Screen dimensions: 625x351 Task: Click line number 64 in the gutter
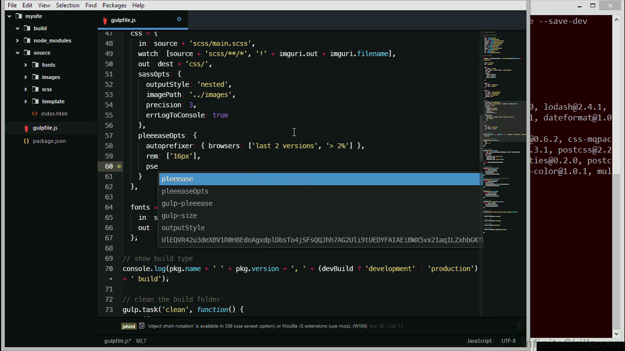pyautogui.click(x=109, y=207)
